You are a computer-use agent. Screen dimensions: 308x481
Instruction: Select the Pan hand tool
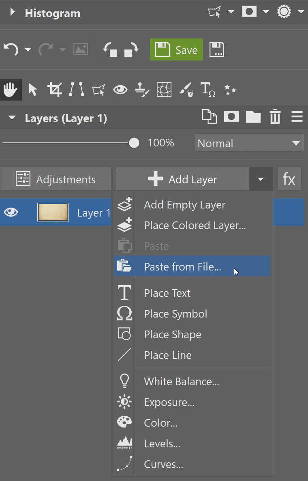pyautogui.click(x=10, y=89)
